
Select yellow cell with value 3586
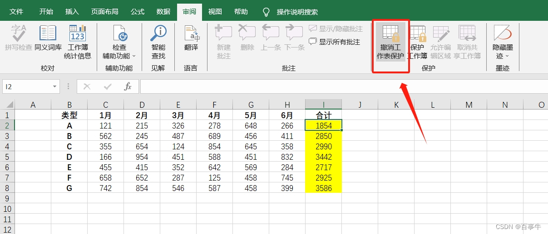tap(324, 188)
